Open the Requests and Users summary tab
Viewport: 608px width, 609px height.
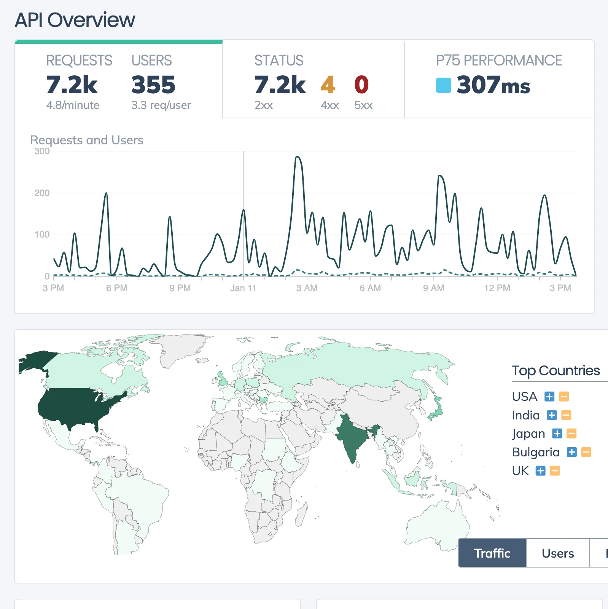coord(119,80)
